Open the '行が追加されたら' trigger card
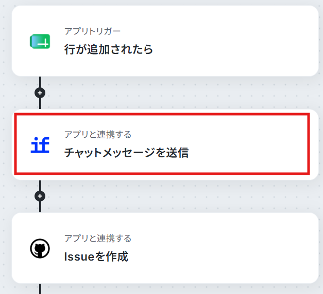This screenshot has width=323, height=294. click(x=165, y=41)
